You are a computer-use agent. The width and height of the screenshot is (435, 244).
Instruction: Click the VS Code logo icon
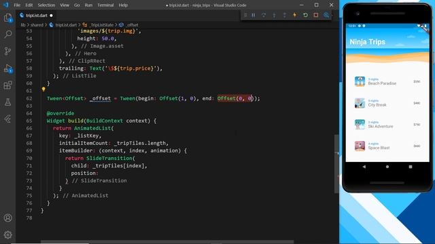point(6,5)
